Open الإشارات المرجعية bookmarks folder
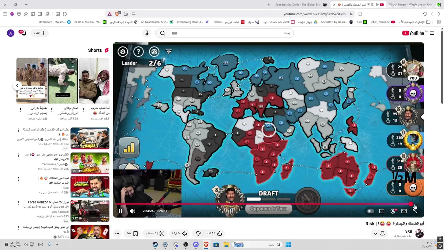The height and width of the screenshot is (250, 444). [x=415, y=22]
